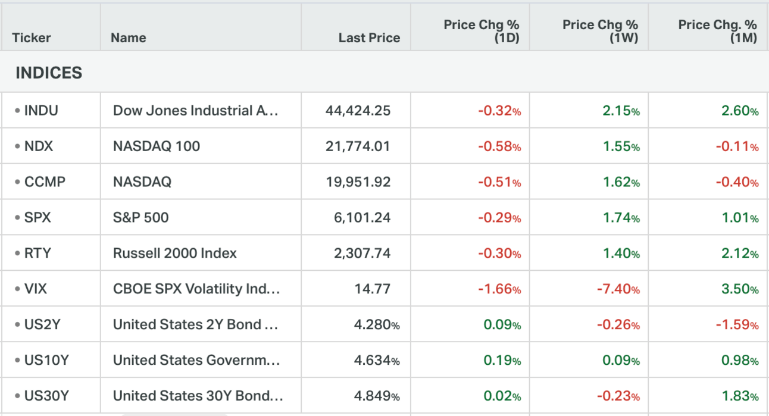The width and height of the screenshot is (769, 416).
Task: Select the CCMP ticker
Action: (45, 182)
